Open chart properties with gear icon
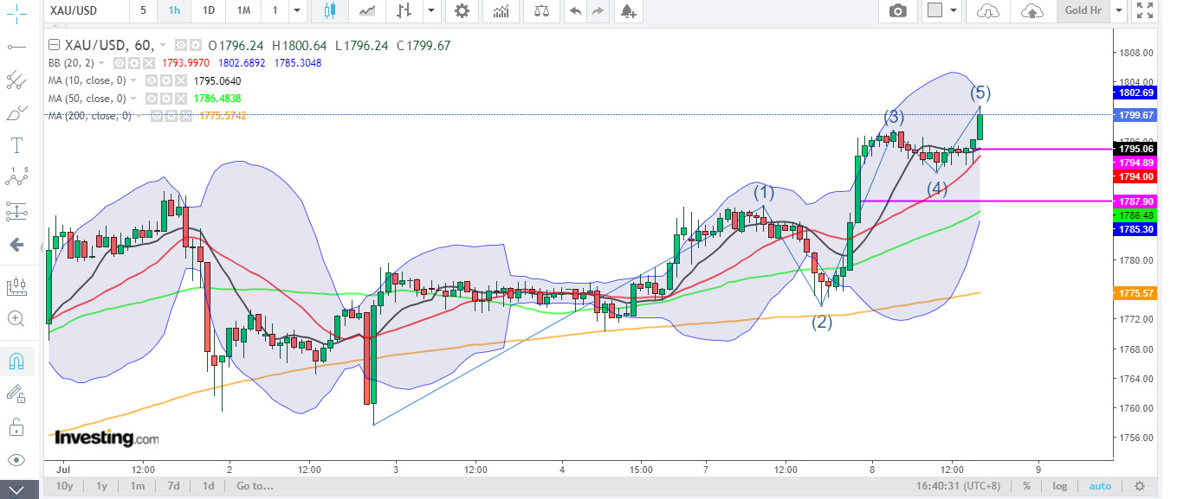 462,11
